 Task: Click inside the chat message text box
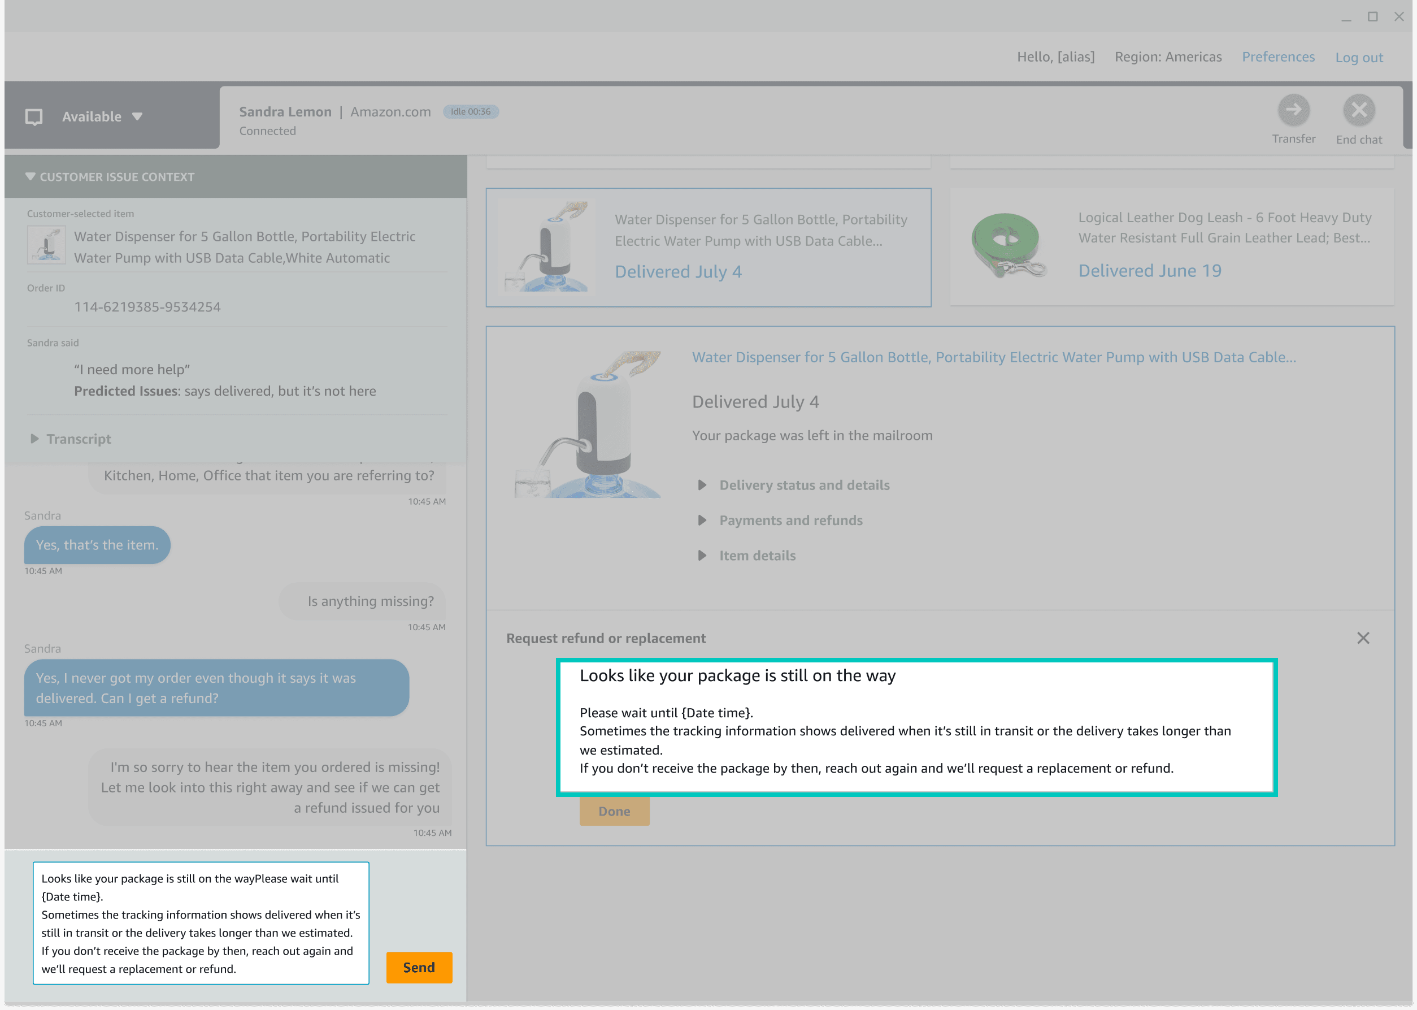click(x=200, y=923)
